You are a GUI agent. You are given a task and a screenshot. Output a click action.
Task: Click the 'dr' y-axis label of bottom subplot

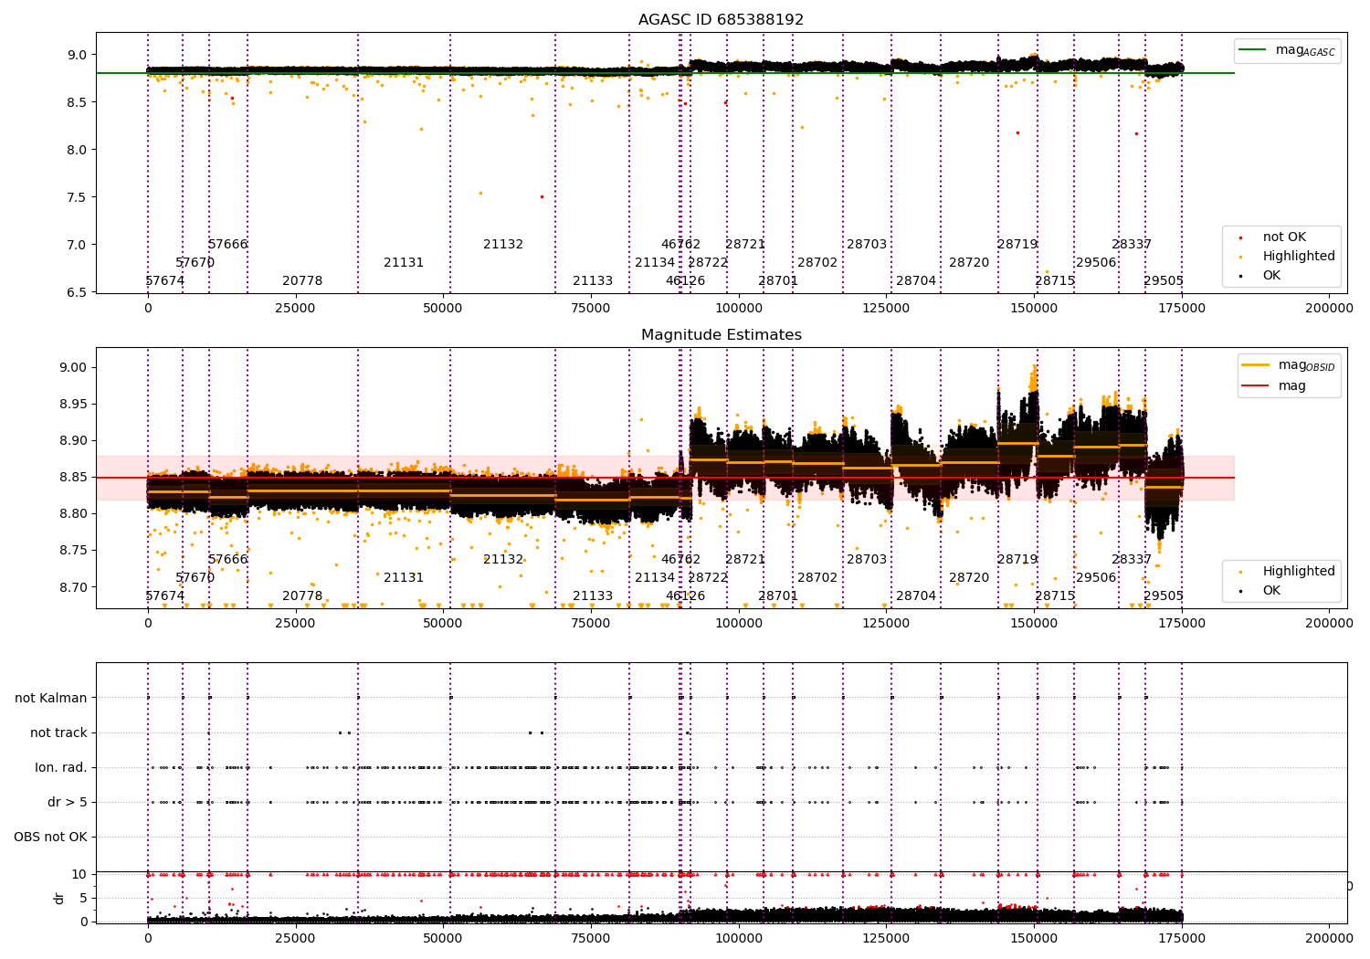(59, 898)
